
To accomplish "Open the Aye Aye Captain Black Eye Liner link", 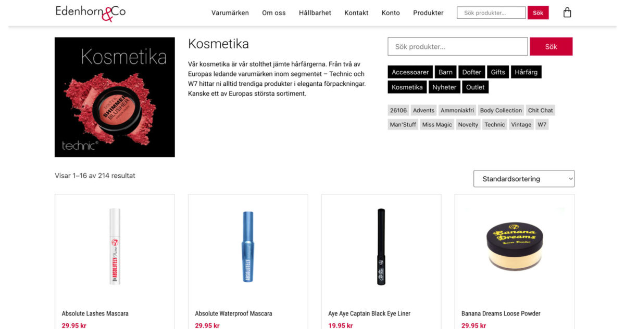I will pyautogui.click(x=369, y=313).
